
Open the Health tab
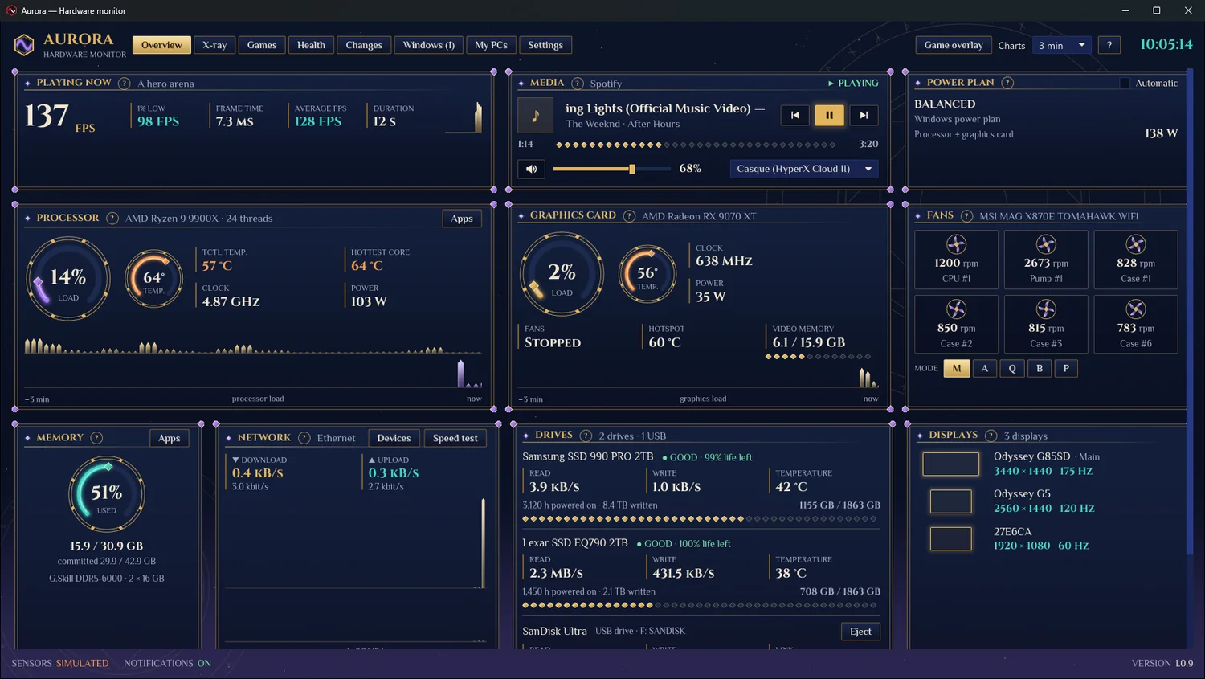click(311, 45)
